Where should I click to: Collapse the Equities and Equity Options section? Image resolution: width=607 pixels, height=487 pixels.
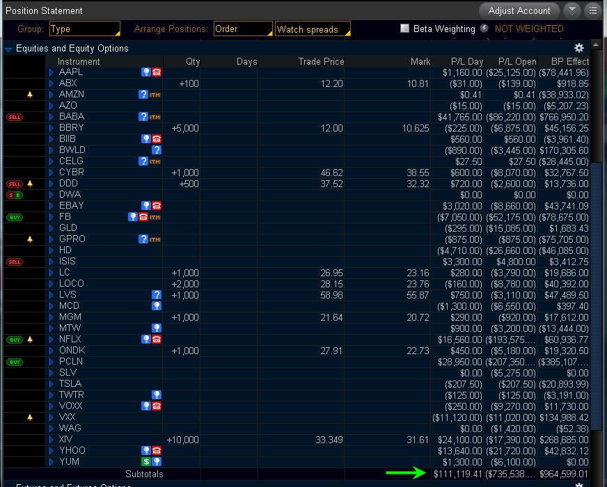point(8,49)
